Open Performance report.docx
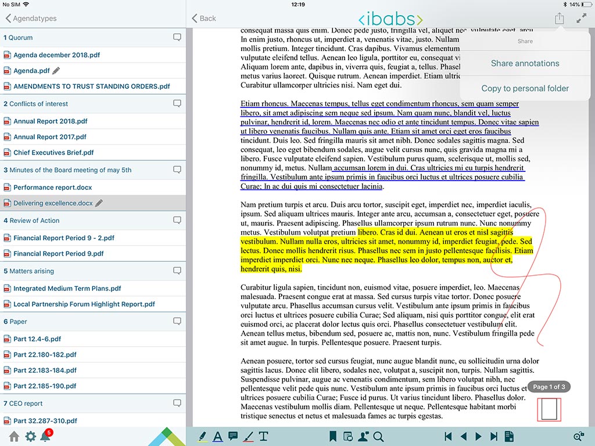595x446 pixels. point(93,188)
